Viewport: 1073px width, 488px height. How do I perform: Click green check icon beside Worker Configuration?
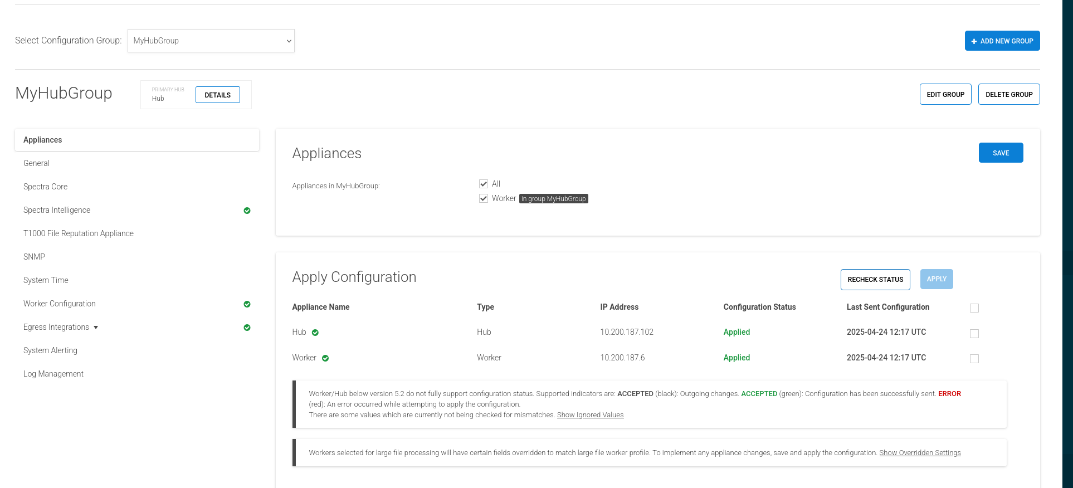click(x=247, y=304)
